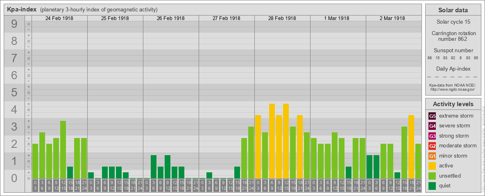Click the Kp scale number 7
The width and height of the screenshot is (485, 196).
coord(14,58)
